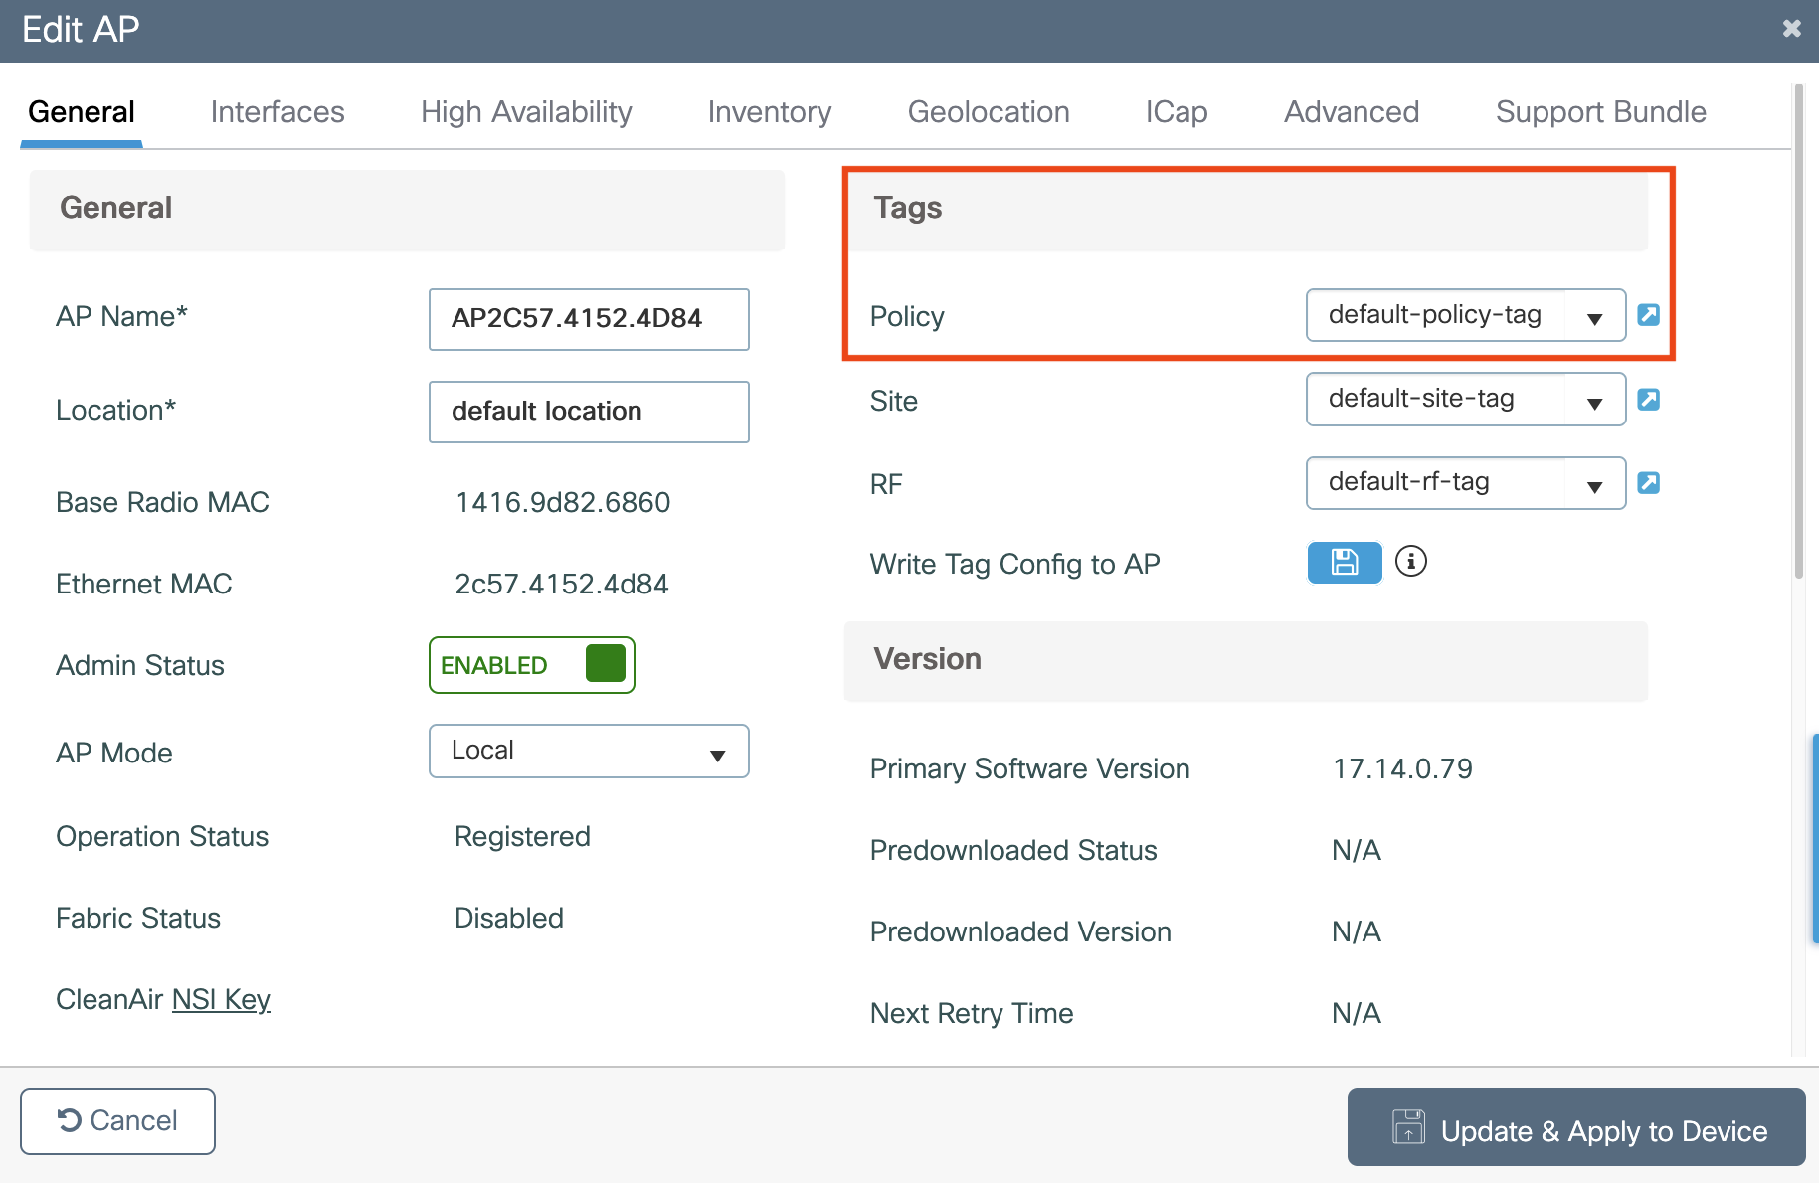Open the Support Bundle tab

point(1600,112)
